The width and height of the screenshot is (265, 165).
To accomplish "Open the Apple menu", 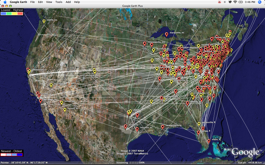I will 5,2.
